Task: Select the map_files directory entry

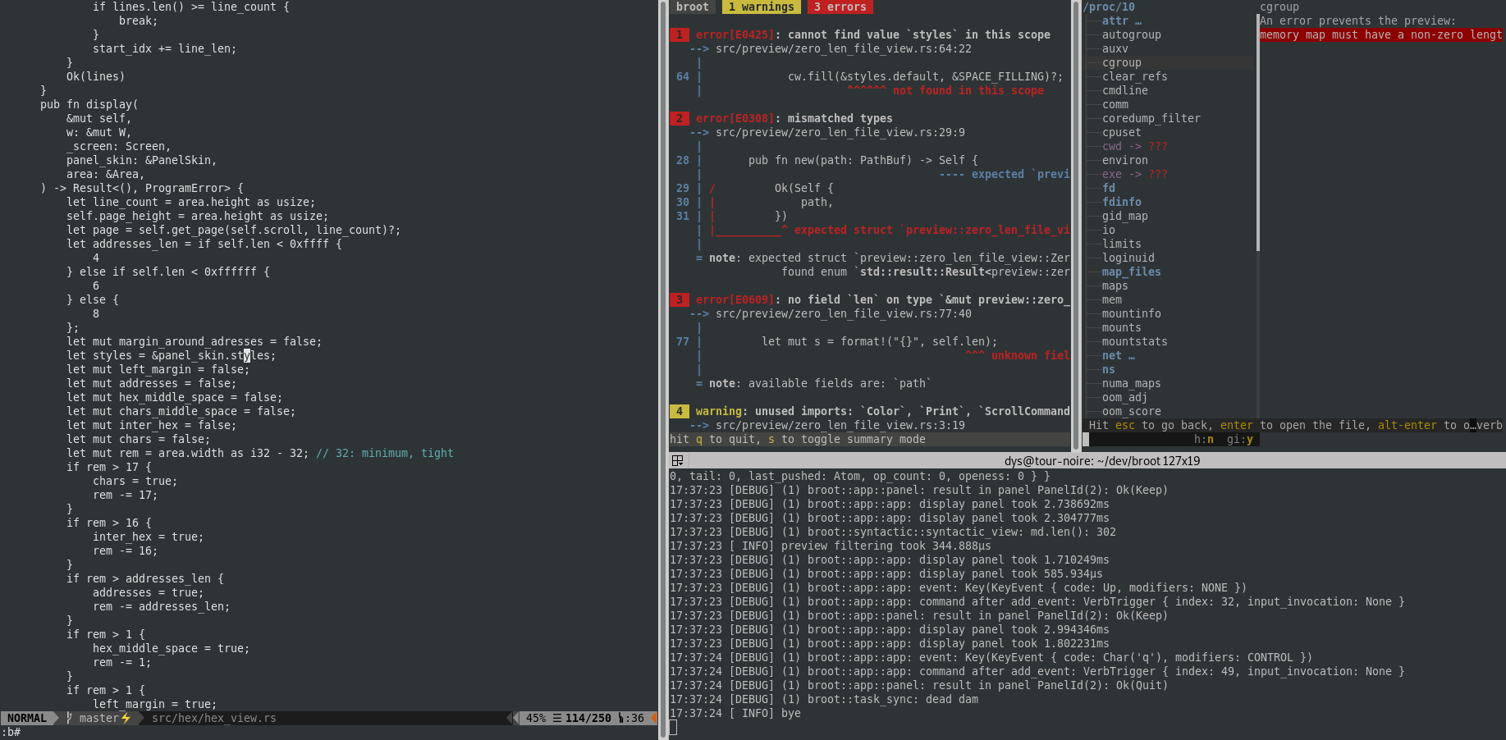Action: 1132,272
